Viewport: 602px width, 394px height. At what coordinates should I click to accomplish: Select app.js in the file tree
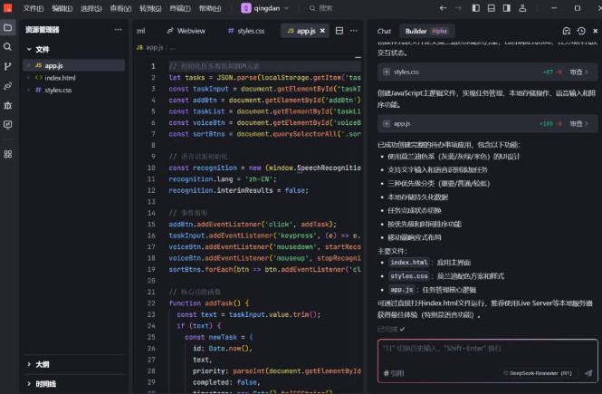73,65
